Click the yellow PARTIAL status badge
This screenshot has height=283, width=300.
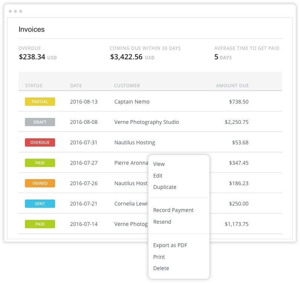[x=40, y=102]
